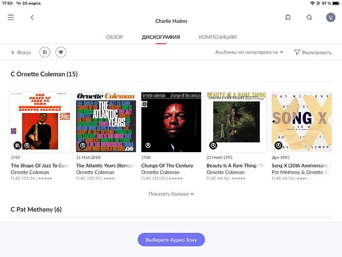Toggle the in-library filter icon
The image size is (342, 257).
45,52
